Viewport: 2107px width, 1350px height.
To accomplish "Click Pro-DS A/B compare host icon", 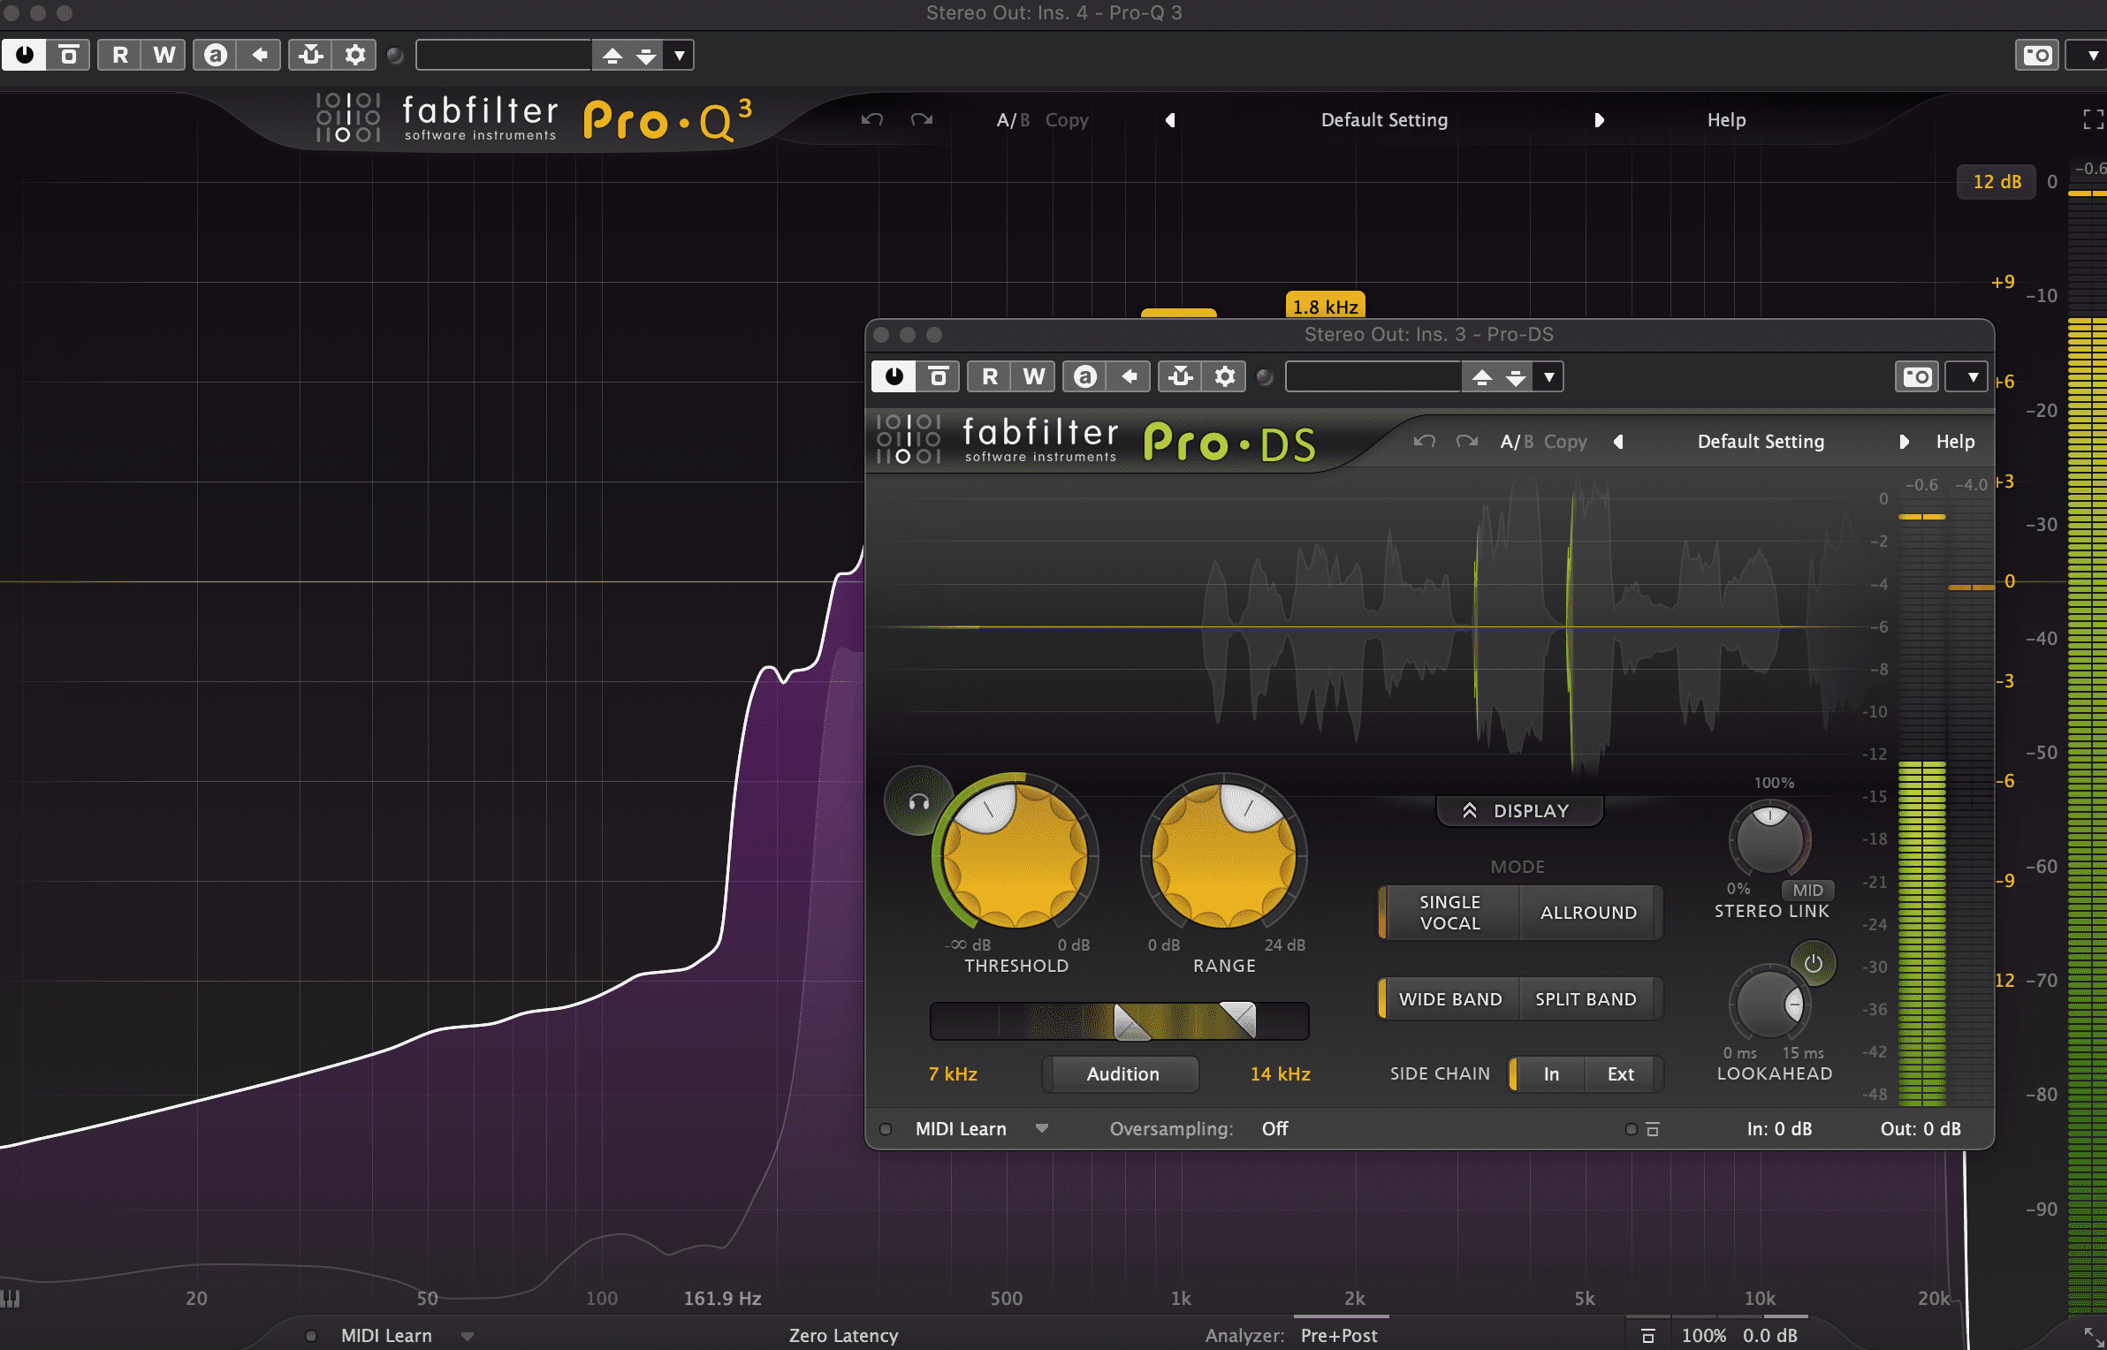I will click(x=1085, y=376).
